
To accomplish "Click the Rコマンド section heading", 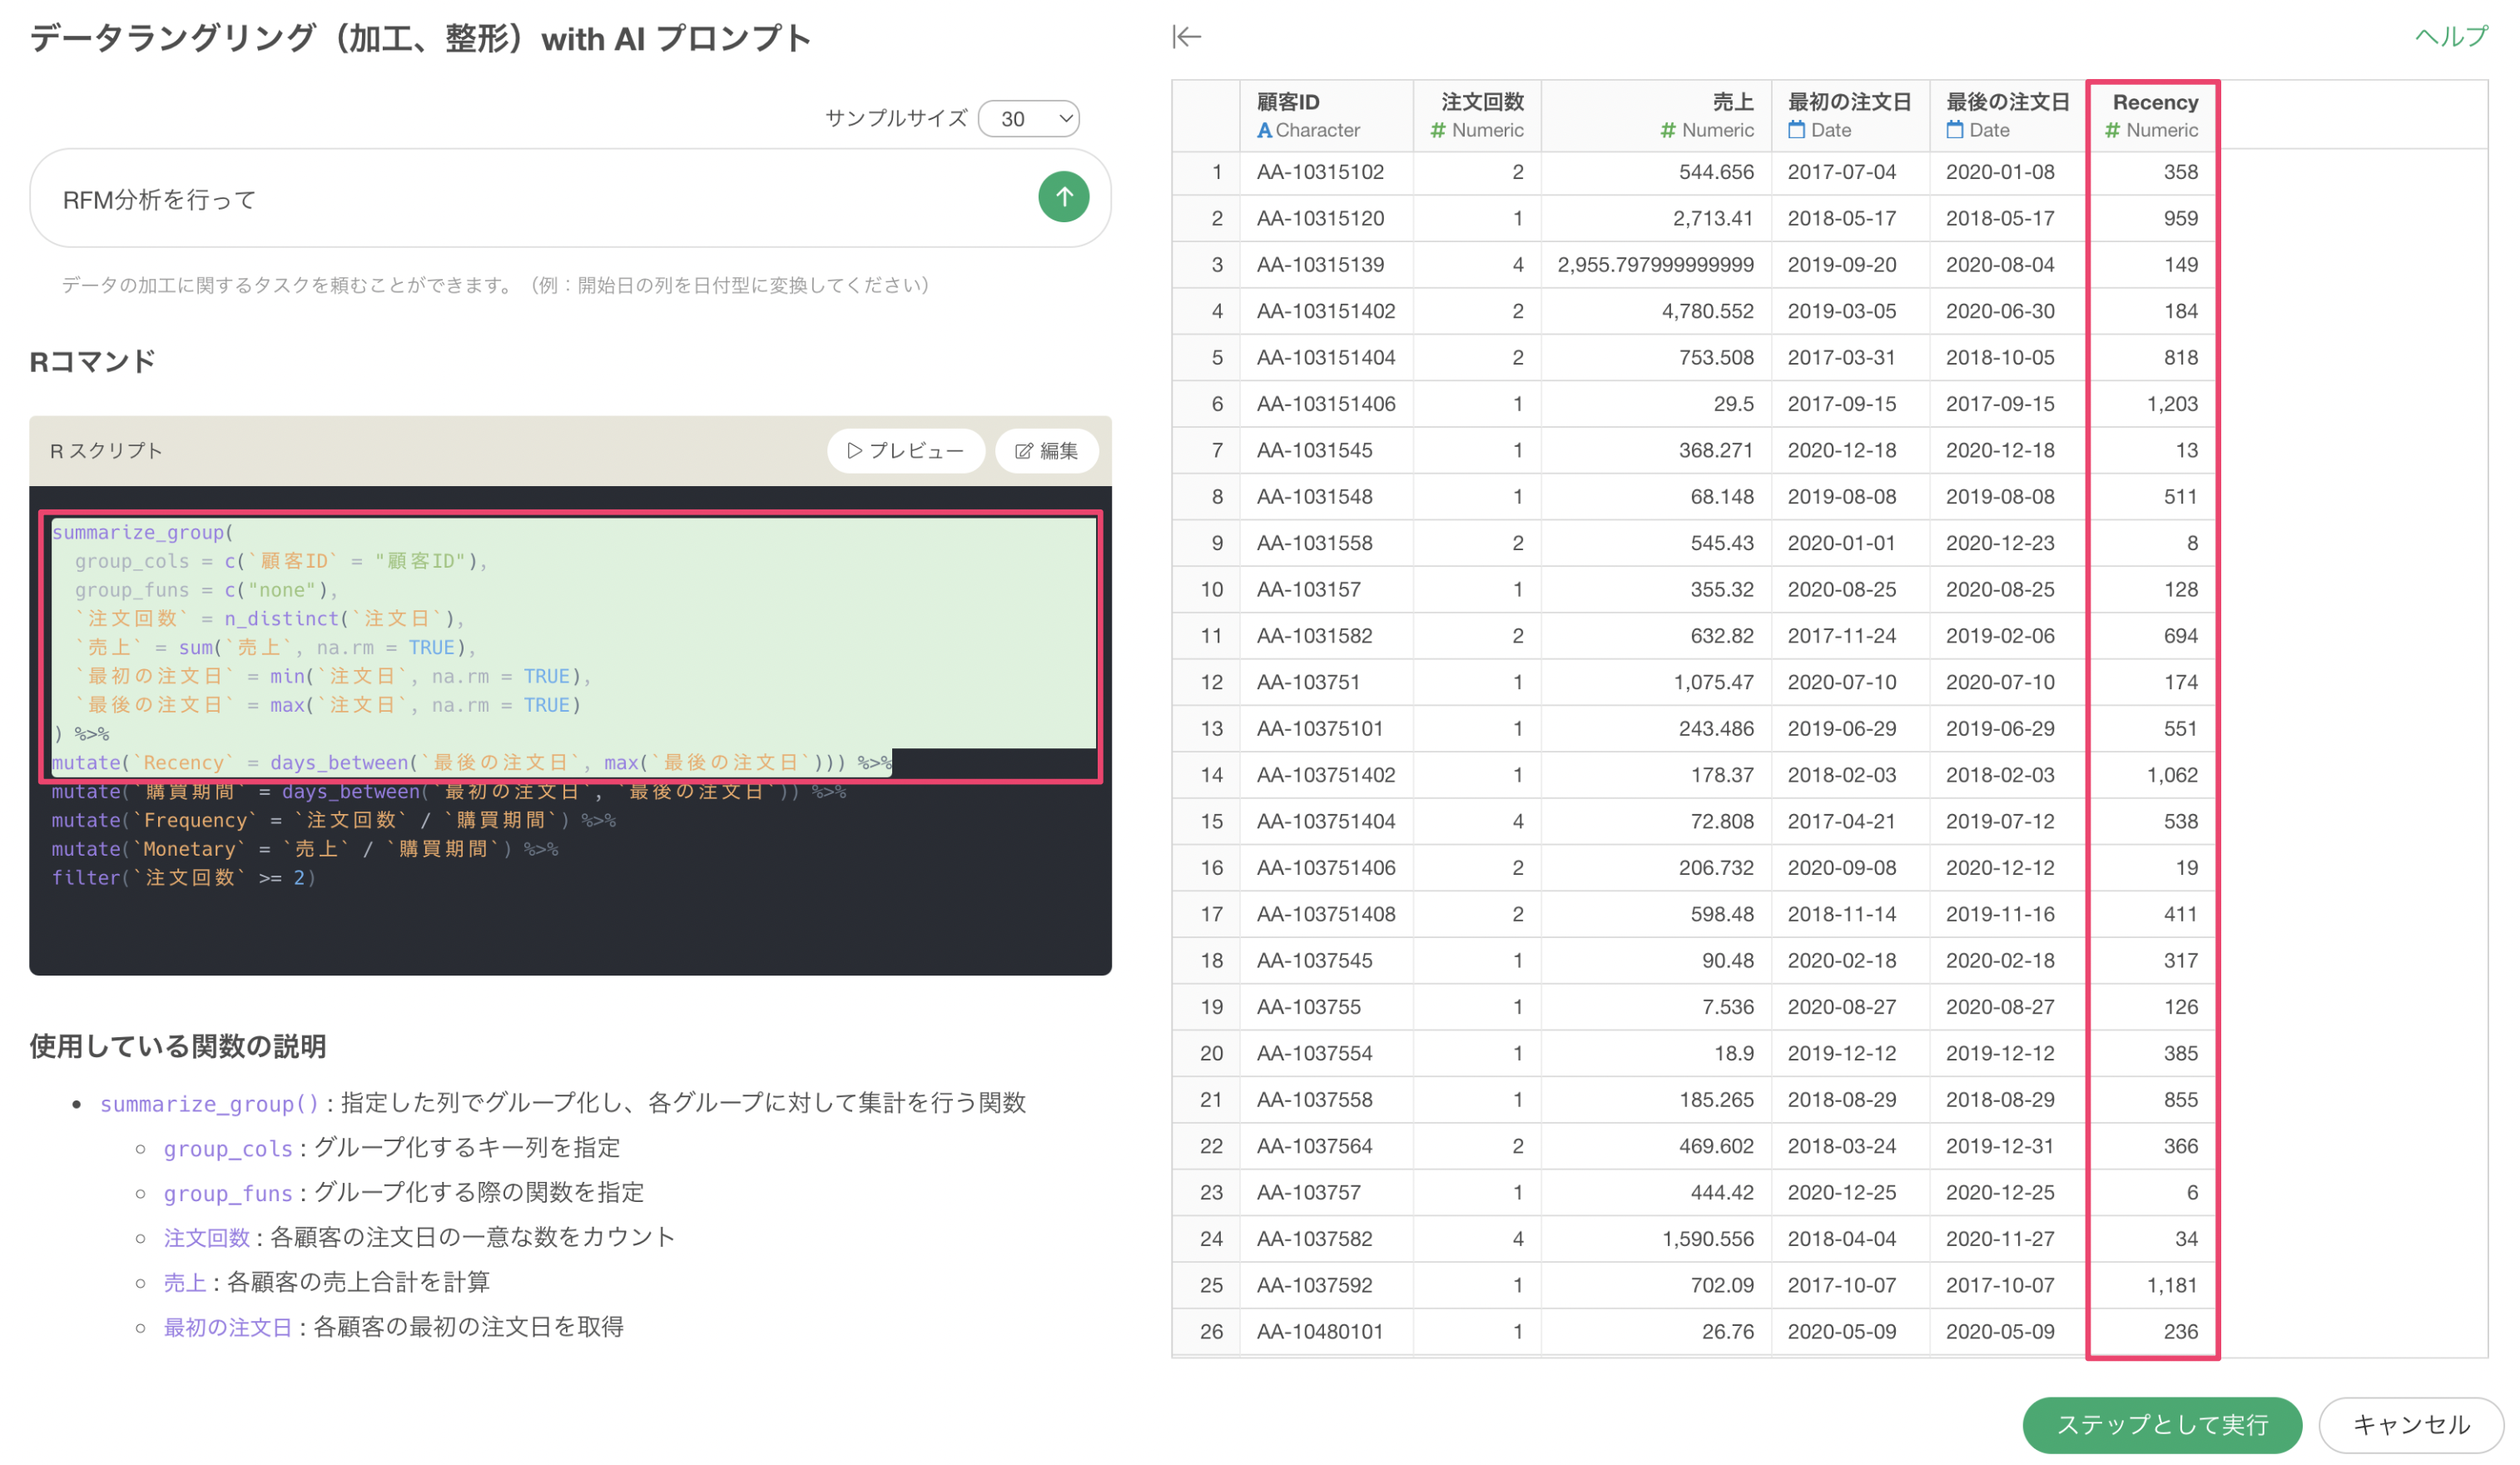I will [93, 362].
